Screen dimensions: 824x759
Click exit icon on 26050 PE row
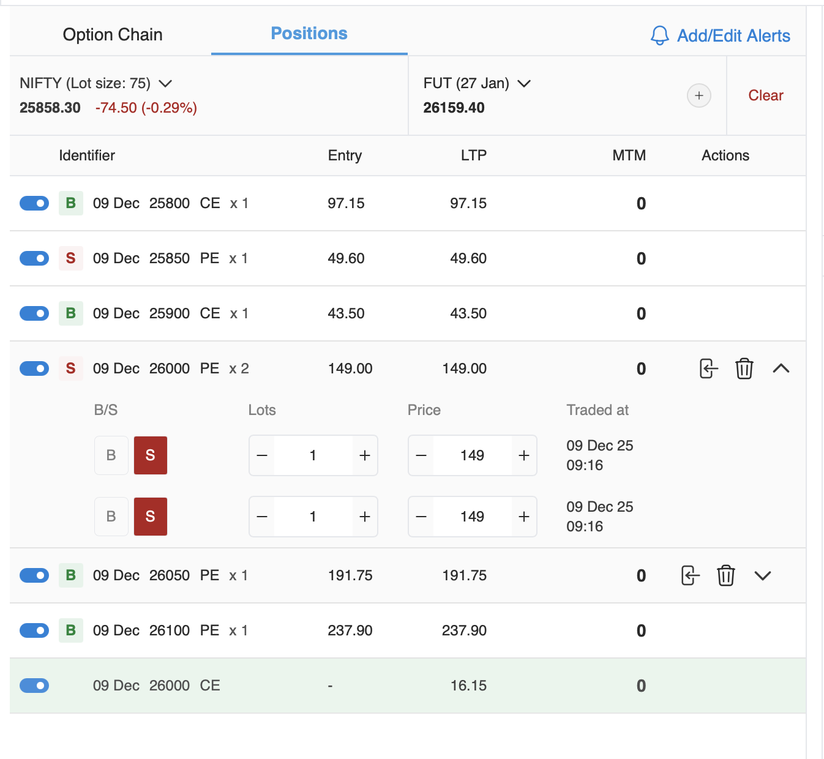tap(690, 575)
